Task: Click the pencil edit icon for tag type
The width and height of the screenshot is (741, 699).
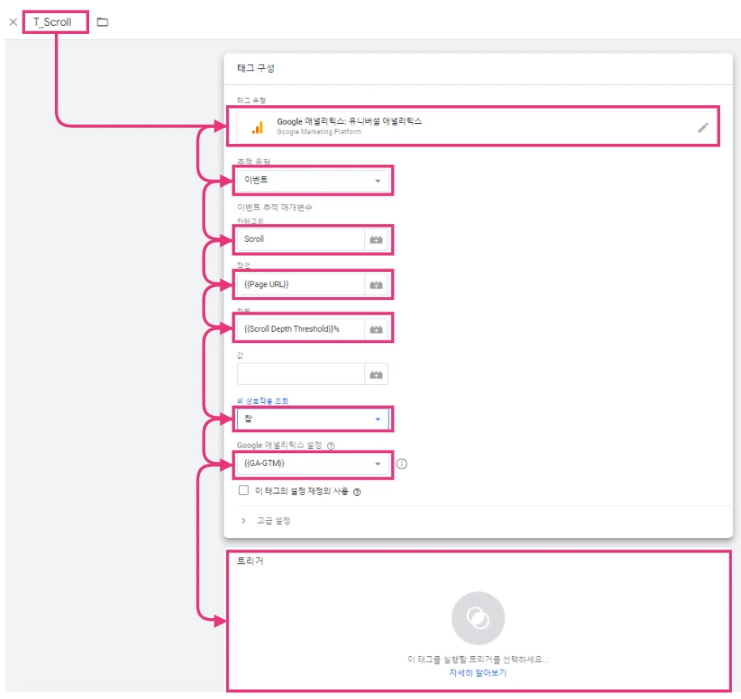Action: pyautogui.click(x=703, y=128)
